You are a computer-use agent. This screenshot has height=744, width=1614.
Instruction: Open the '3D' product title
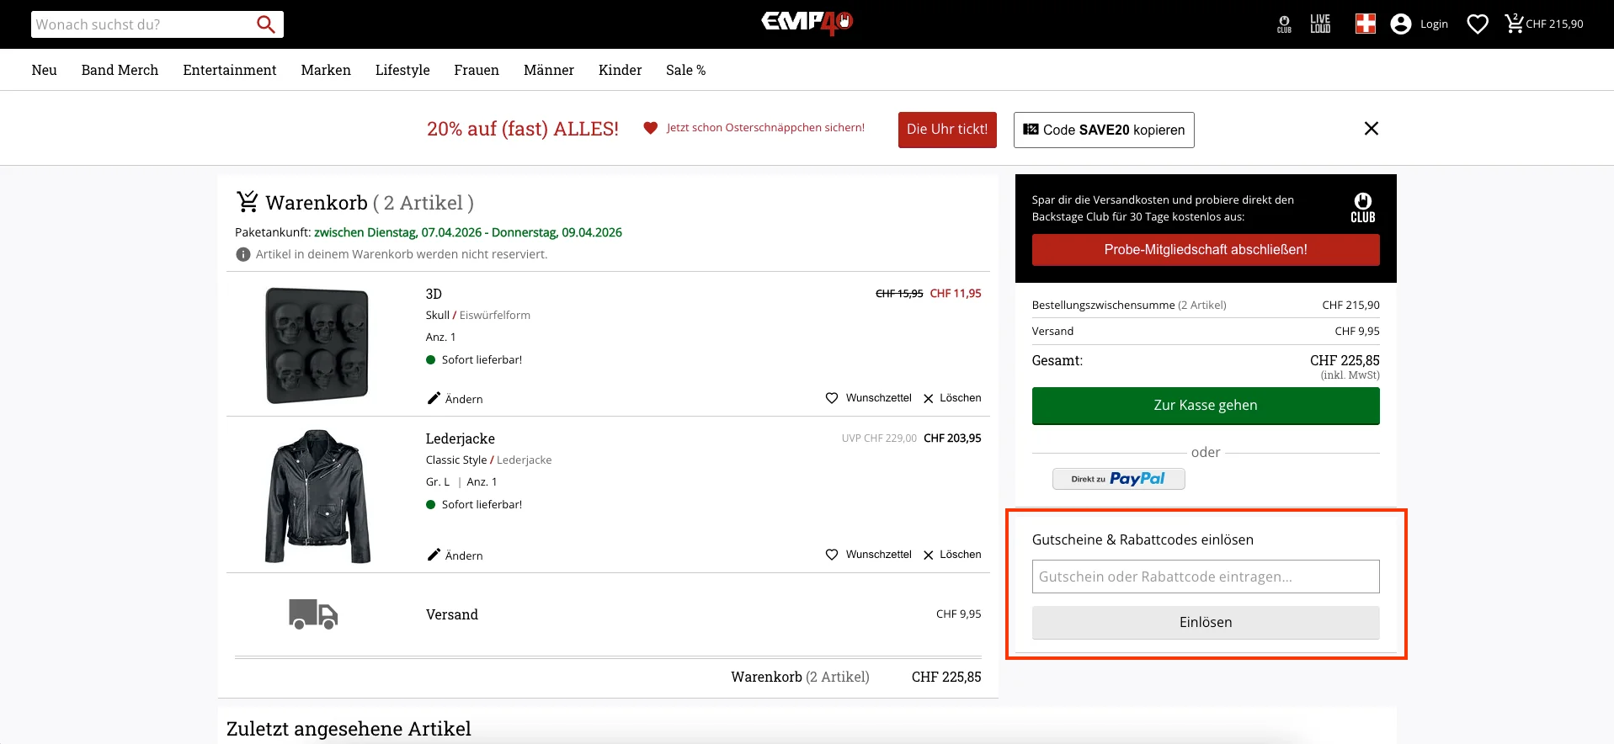[x=434, y=294]
